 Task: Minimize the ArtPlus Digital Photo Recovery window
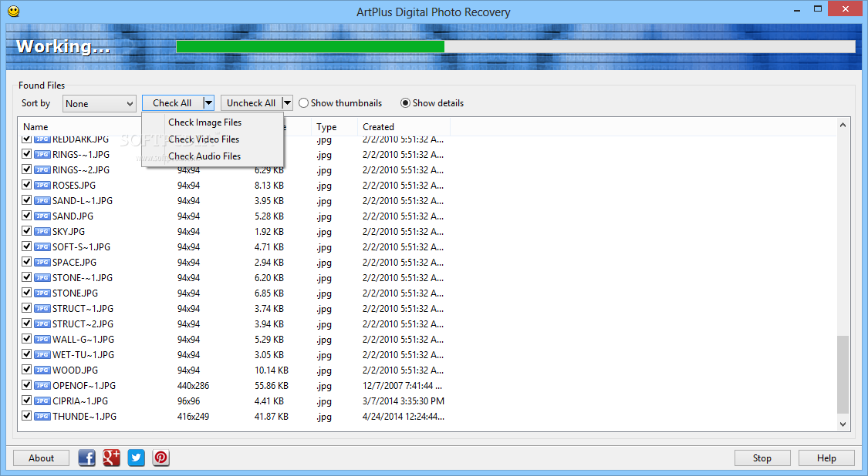[797, 9]
